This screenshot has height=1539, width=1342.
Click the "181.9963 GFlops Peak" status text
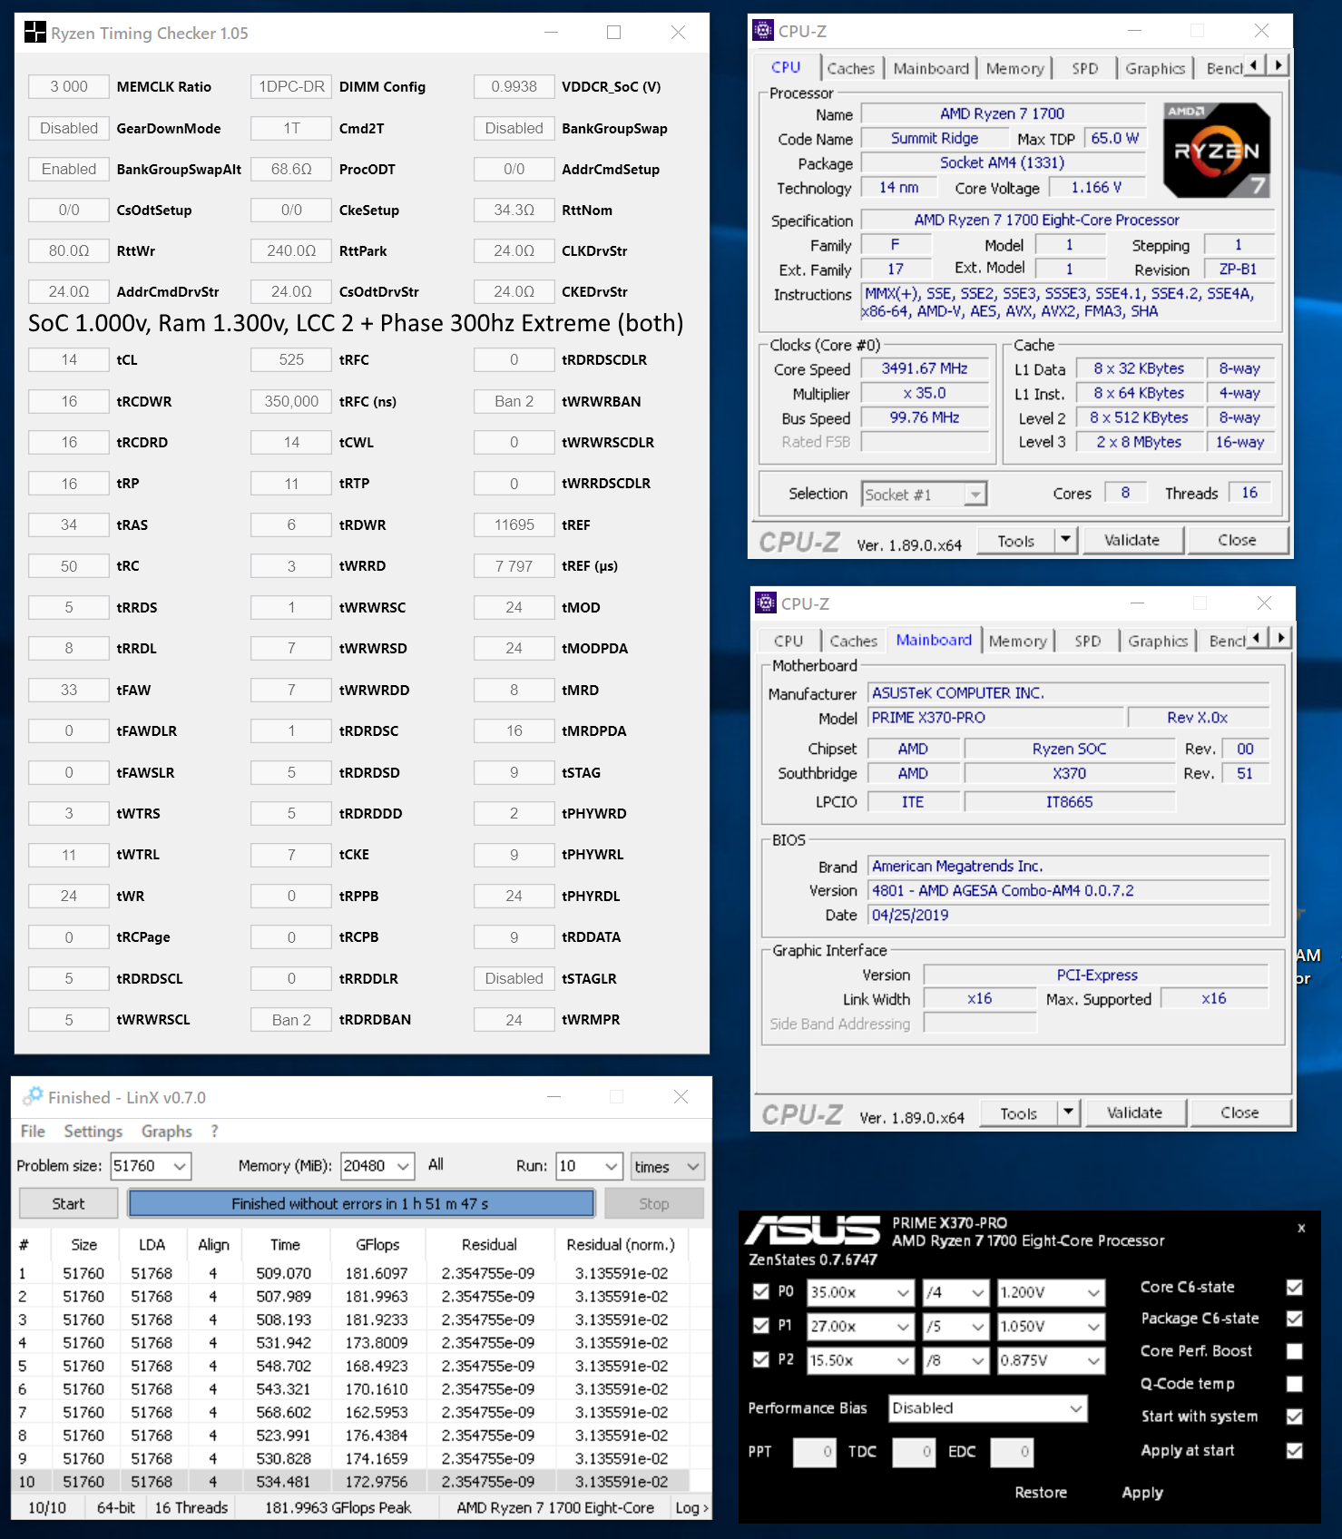pos(338,1507)
